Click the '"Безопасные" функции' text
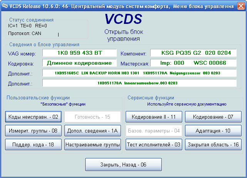Viewport: 247px width, 178px height. point(63,104)
